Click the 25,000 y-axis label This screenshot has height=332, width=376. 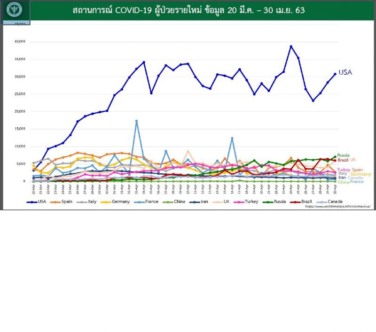(20, 94)
